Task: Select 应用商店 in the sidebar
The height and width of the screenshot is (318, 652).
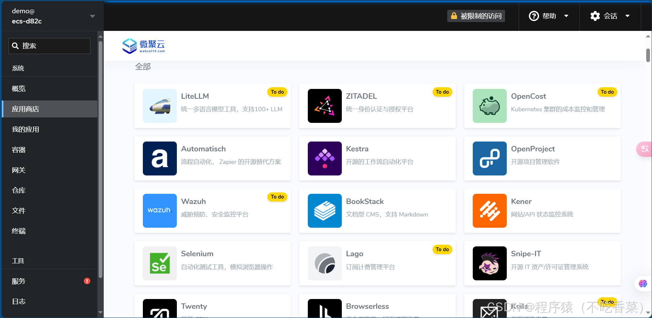Action: [50, 109]
